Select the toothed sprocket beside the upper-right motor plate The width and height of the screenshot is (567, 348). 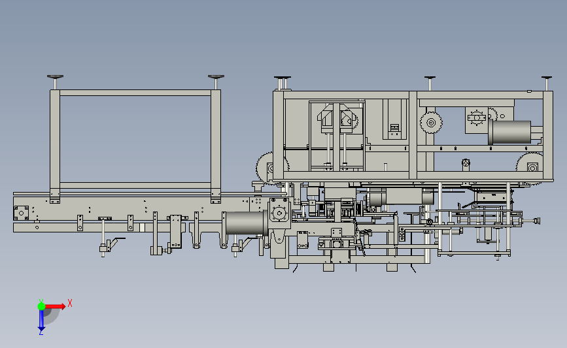tap(431, 123)
